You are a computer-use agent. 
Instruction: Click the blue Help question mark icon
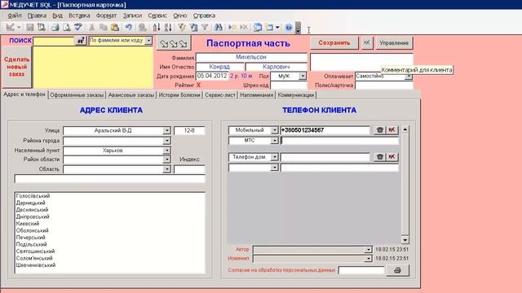pyautogui.click(x=289, y=27)
